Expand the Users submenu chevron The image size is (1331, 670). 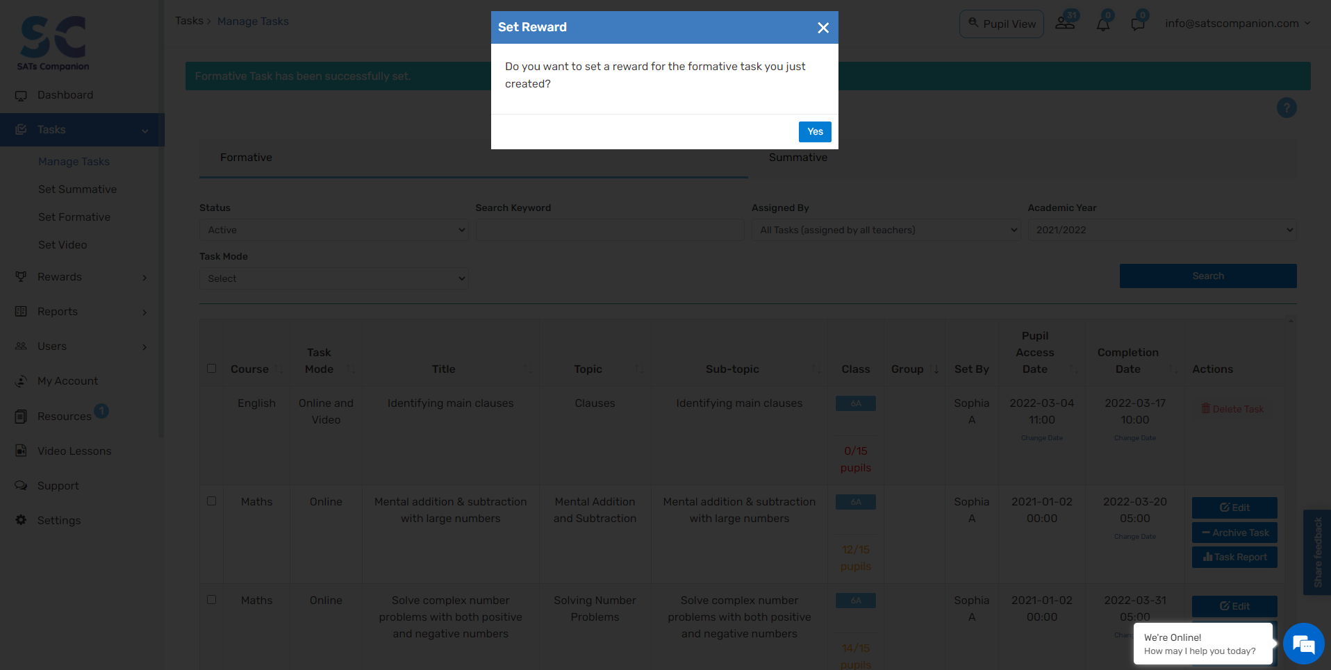144,347
